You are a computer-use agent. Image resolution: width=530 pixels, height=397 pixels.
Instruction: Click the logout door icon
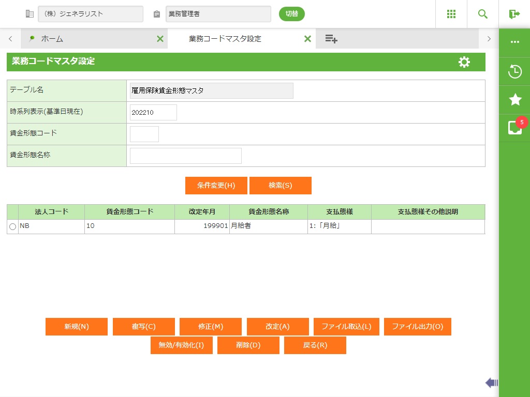point(514,14)
